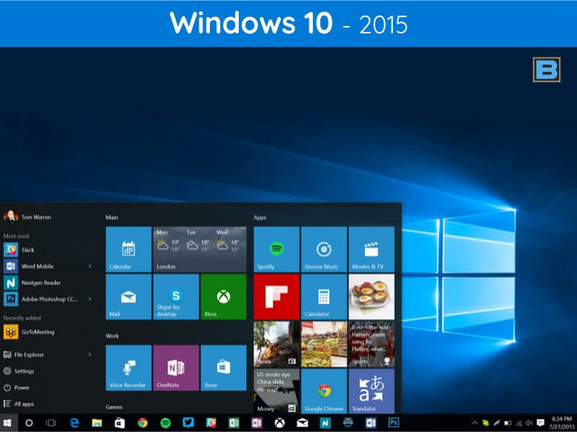
Task: Launch the Skype for desktop tile
Action: click(x=176, y=297)
